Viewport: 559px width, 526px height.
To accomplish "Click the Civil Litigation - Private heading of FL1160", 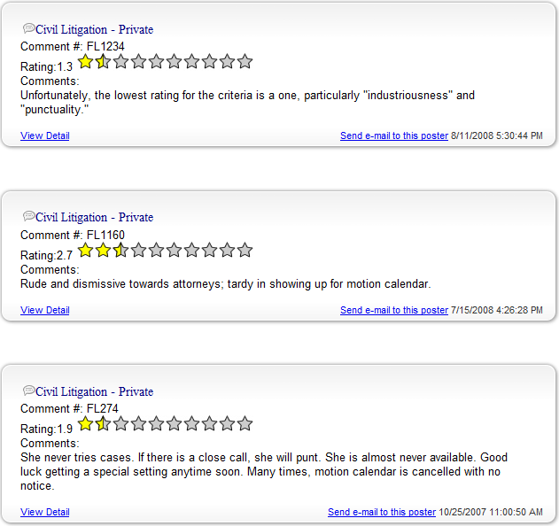I will [95, 217].
